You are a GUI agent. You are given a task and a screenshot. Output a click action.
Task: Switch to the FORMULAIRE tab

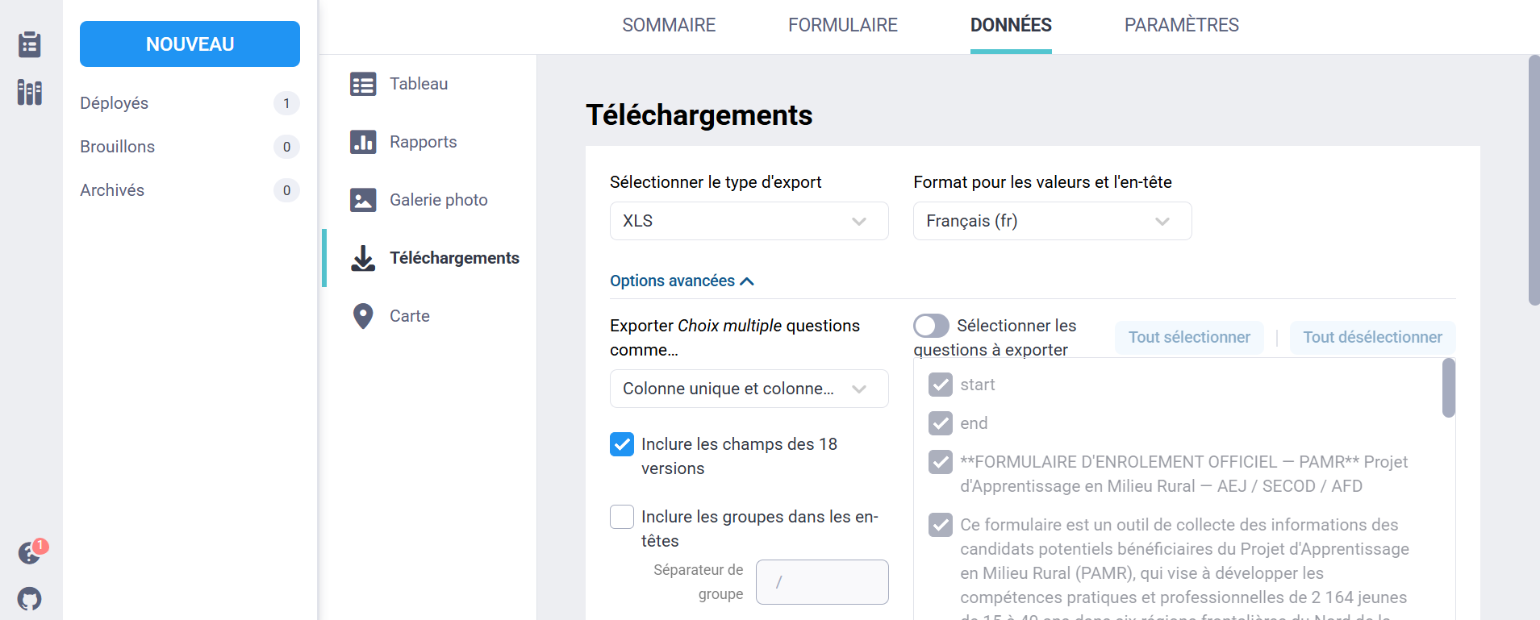click(x=843, y=25)
